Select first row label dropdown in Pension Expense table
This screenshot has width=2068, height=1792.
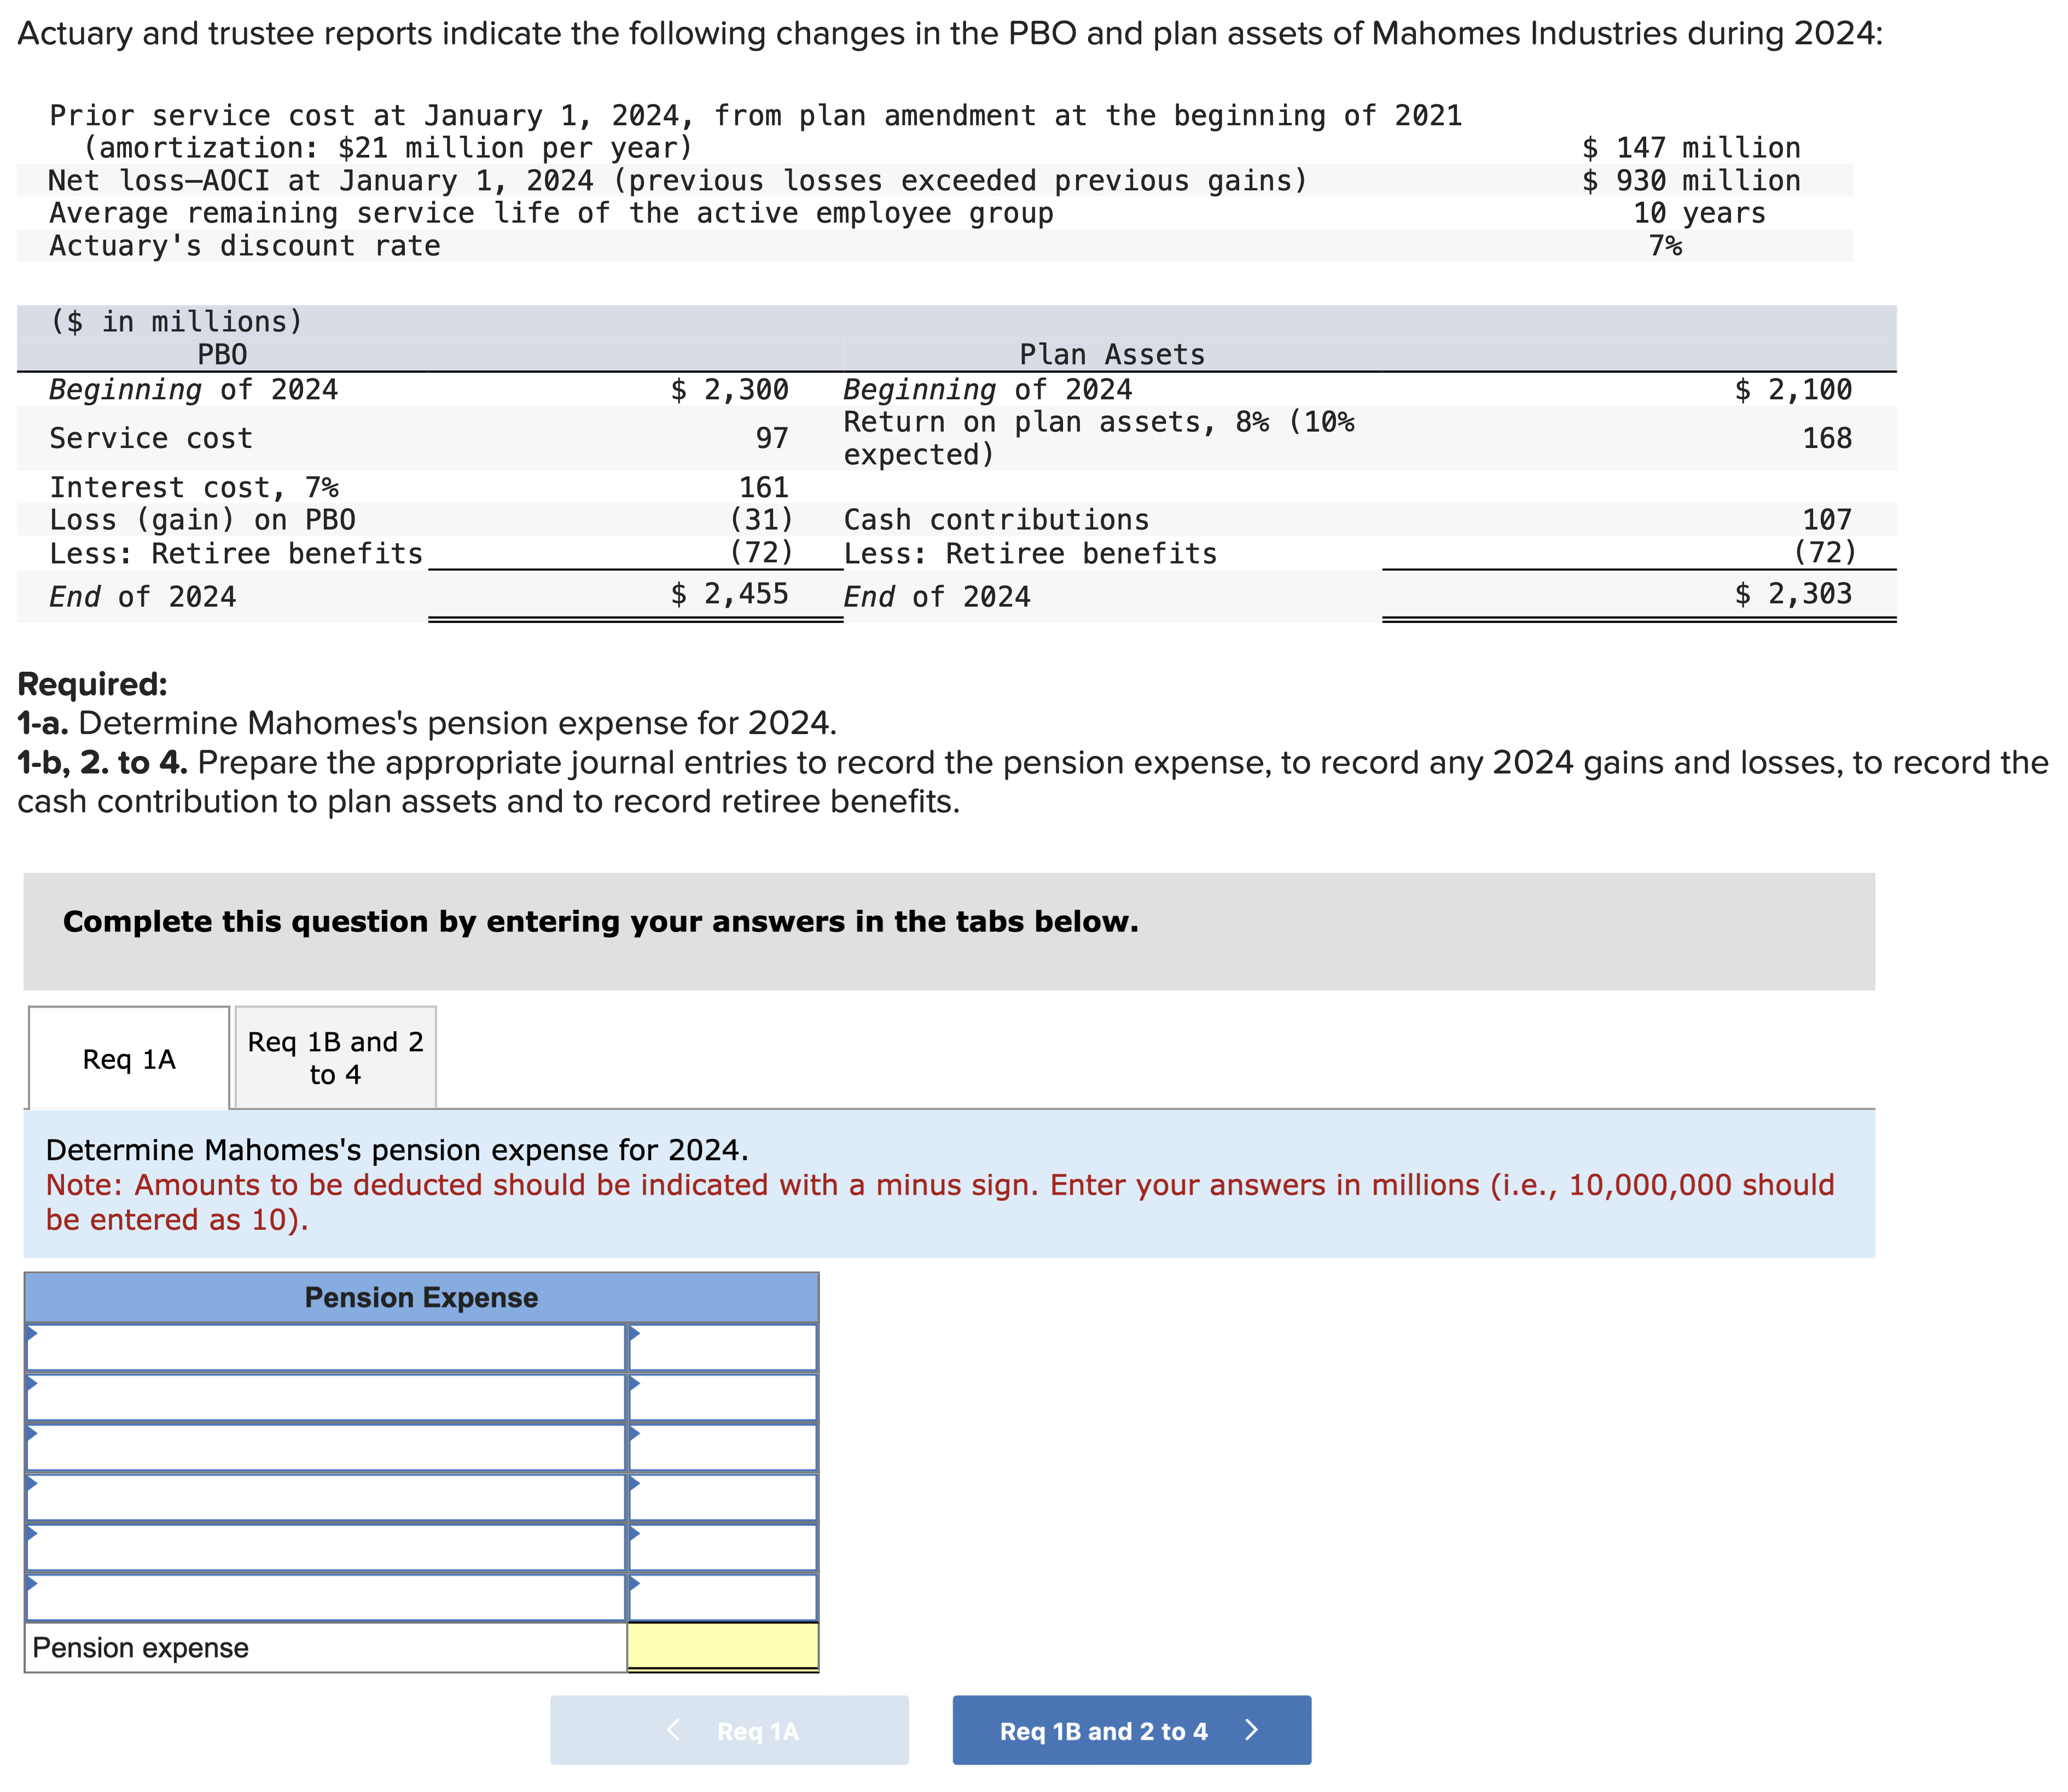pyautogui.click(x=325, y=1347)
